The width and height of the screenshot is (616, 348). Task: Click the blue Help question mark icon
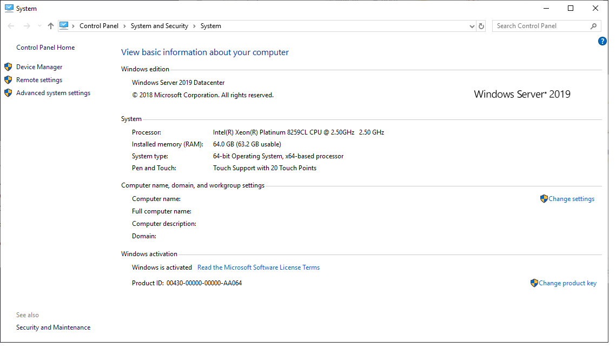click(x=602, y=41)
